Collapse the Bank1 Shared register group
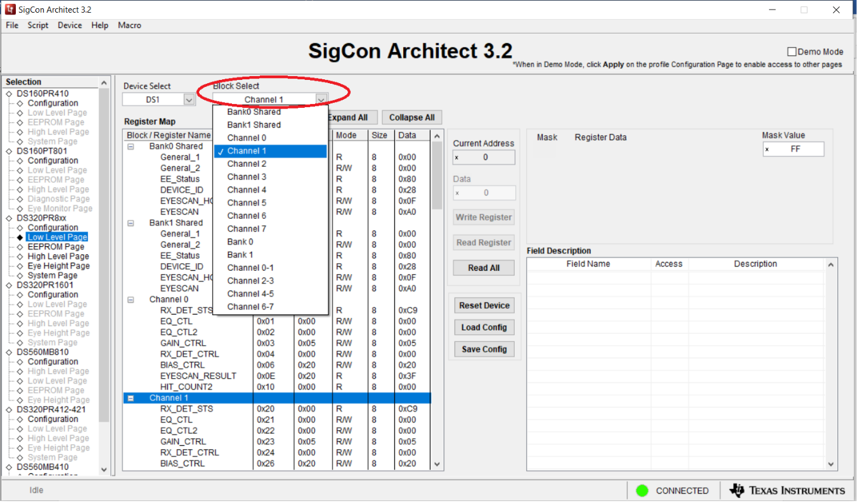 [131, 223]
